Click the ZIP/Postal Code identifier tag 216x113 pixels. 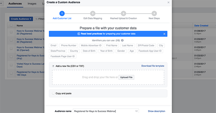tap(146, 45)
